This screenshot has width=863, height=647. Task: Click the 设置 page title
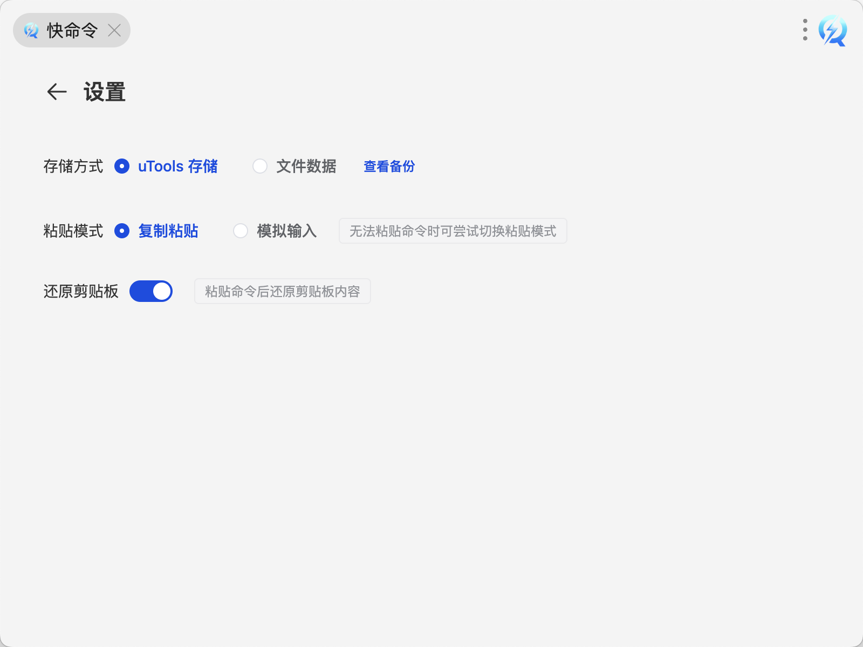pyautogui.click(x=105, y=92)
